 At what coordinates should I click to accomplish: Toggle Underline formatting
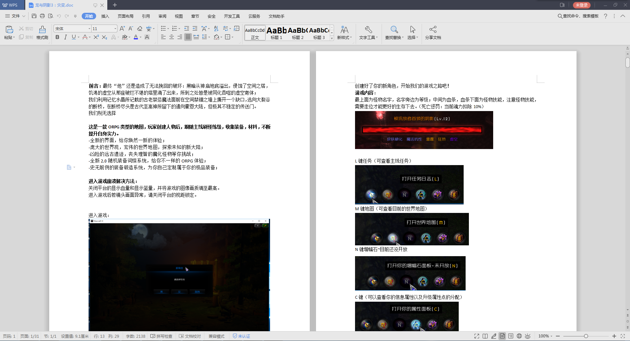73,37
